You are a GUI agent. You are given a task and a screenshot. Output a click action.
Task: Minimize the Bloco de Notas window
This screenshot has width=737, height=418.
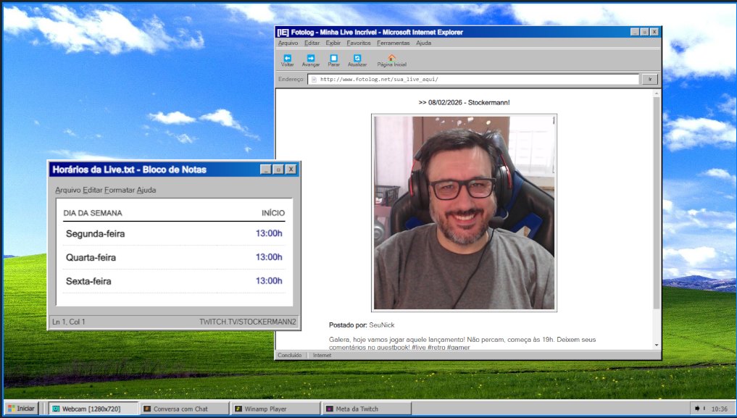pyautogui.click(x=266, y=170)
